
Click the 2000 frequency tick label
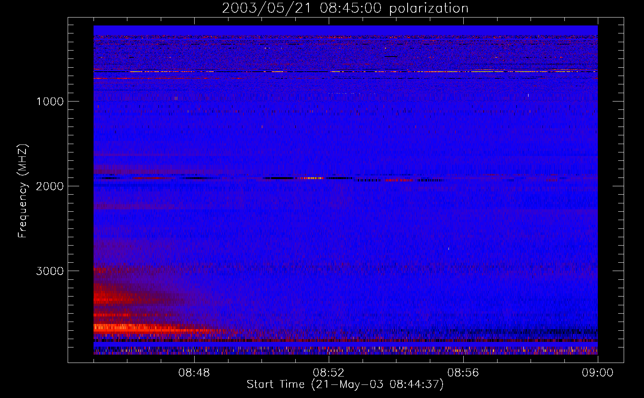pos(50,186)
